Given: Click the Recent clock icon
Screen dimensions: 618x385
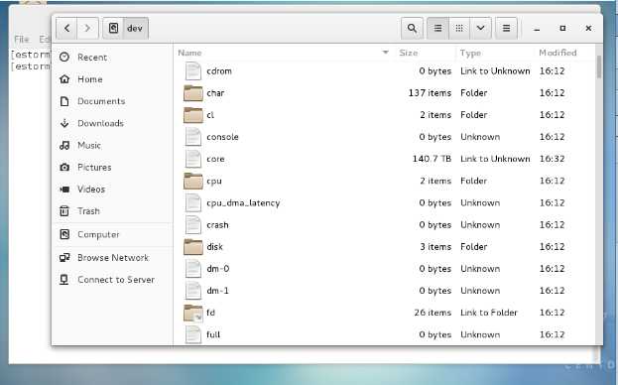Looking at the screenshot, I should point(64,58).
